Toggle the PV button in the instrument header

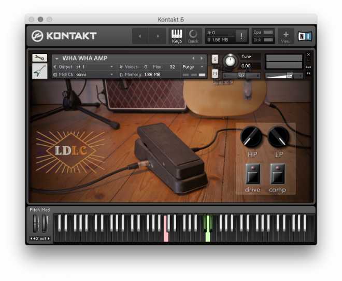[309, 73]
